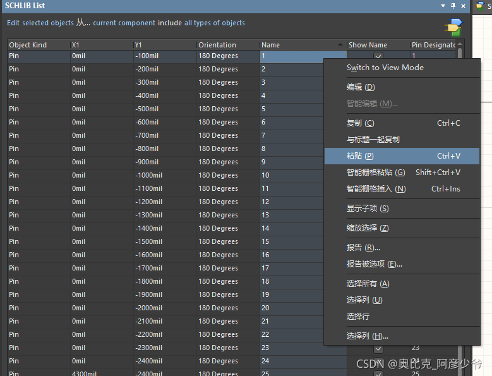The height and width of the screenshot is (376, 492).
Task: Click the vertical scrollbar thumb of the list
Action: pyautogui.click(x=460, y=52)
